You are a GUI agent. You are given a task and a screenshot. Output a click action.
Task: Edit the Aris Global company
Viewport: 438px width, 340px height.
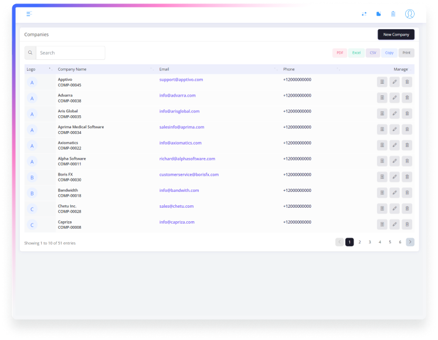point(395,114)
